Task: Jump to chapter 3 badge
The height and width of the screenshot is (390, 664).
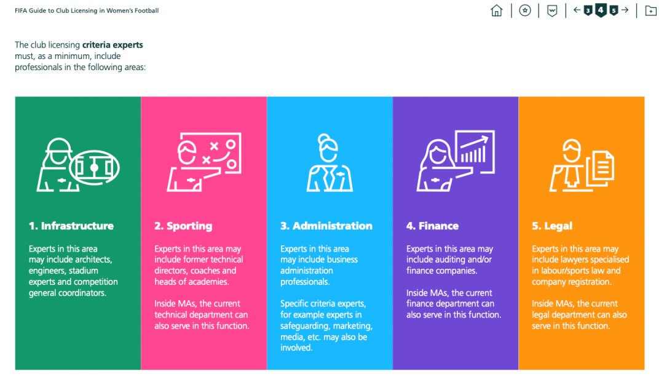Action: tap(588, 10)
